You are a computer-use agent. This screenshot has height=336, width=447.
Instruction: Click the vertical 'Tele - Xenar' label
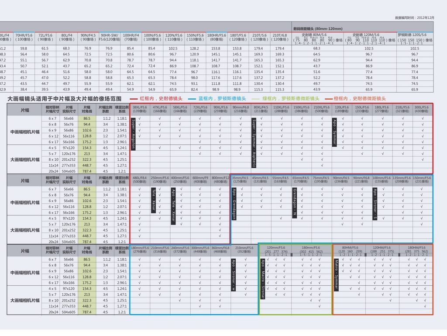coord(153,200)
